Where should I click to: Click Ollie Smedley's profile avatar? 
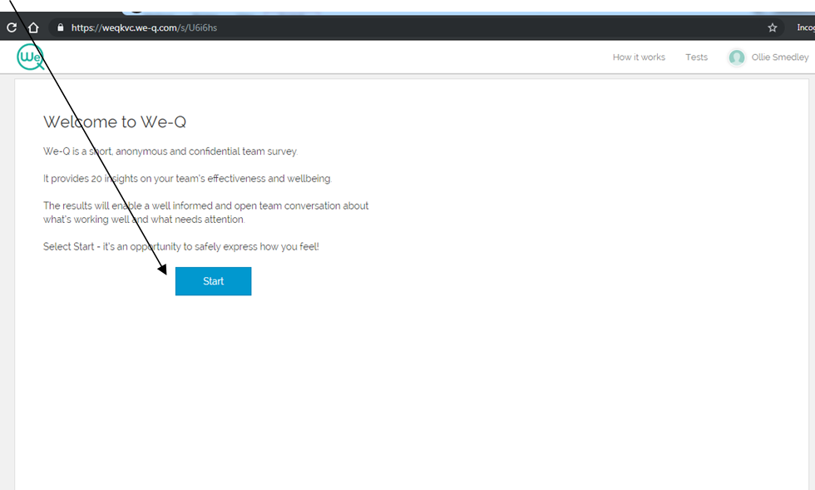pos(737,57)
